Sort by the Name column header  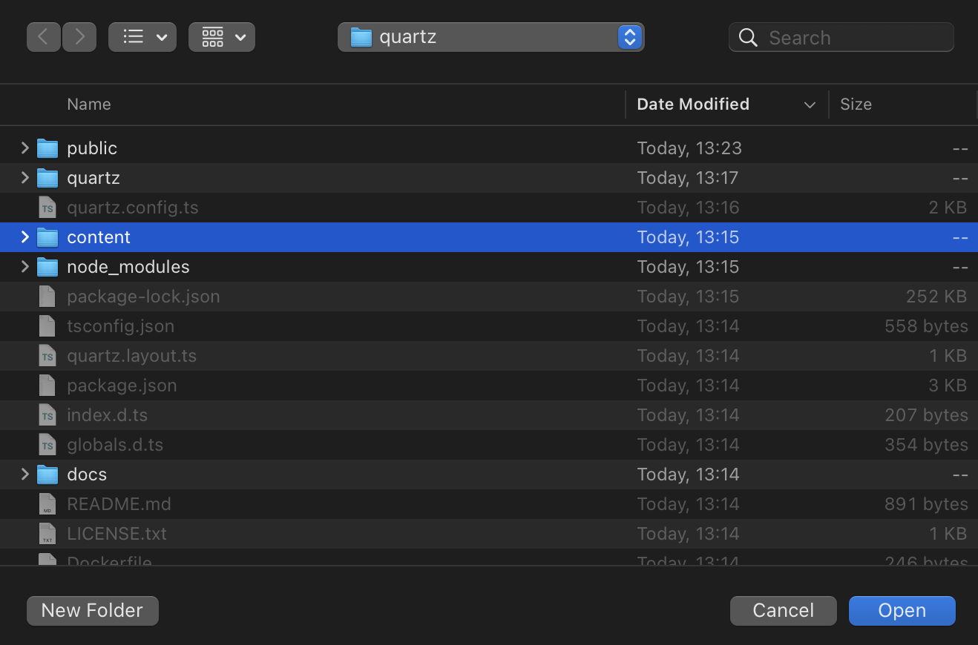point(89,105)
